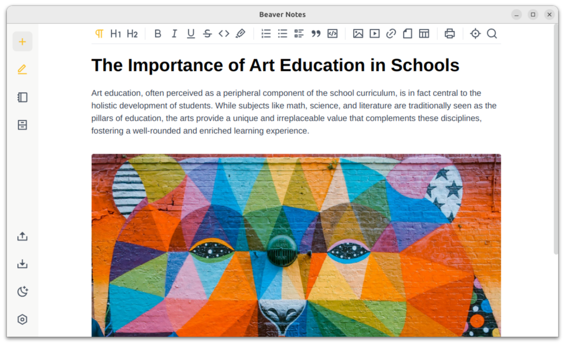Add a hyperlink with the link icon
Screen dimensions: 565x345
[391, 33]
